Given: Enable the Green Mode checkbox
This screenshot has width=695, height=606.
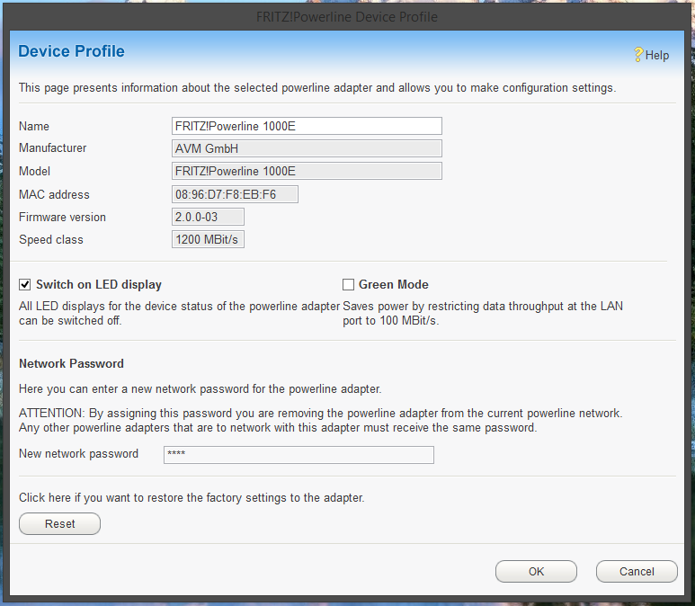Looking at the screenshot, I should [x=349, y=285].
